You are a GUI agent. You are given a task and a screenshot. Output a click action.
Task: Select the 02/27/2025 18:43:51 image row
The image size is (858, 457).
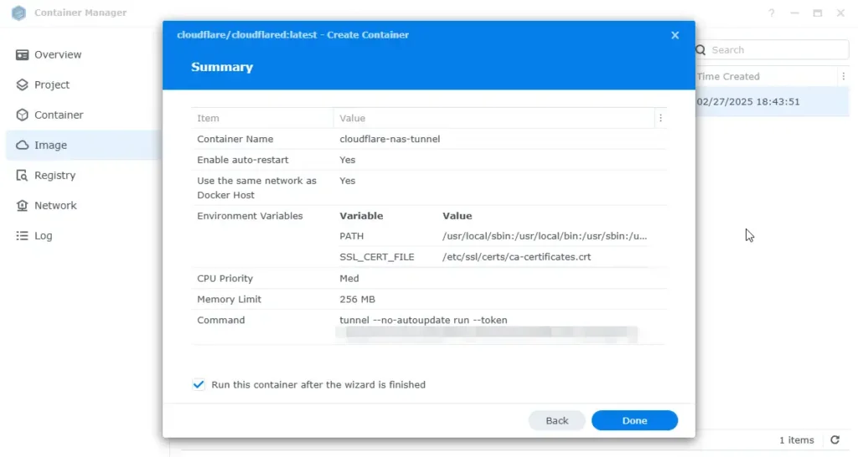(x=772, y=101)
